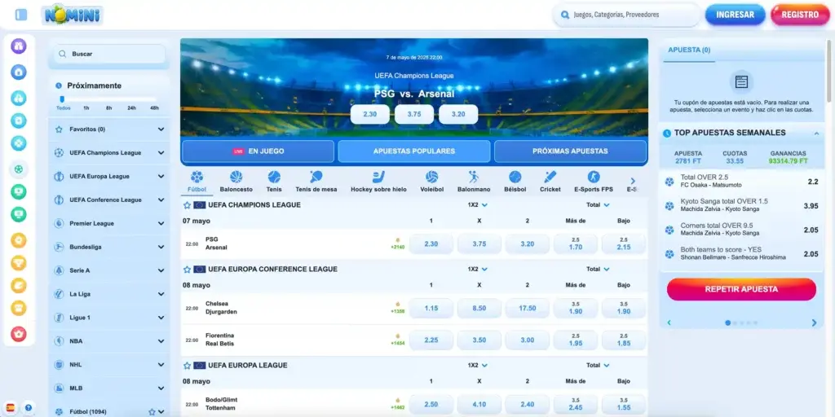
Task: Open Bodo/Glimt vs Tottenham +1462 markets
Action: point(397,404)
